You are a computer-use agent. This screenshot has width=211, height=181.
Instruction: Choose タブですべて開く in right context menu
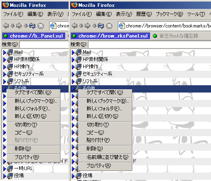[x=105, y=93]
